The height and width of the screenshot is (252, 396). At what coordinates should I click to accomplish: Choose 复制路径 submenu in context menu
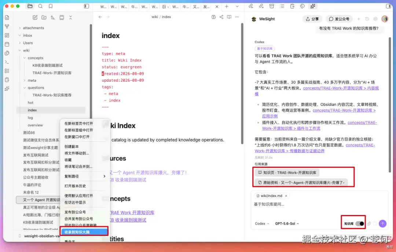pyautogui.click(x=85, y=176)
